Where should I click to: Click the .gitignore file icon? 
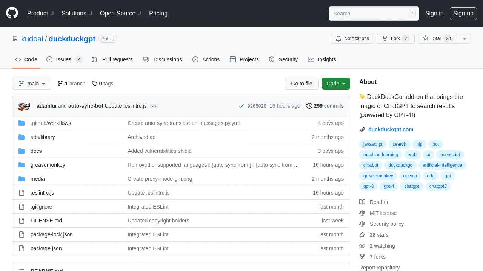22,207
